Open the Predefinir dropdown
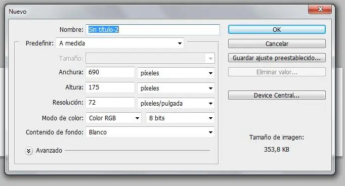 (x=120, y=43)
